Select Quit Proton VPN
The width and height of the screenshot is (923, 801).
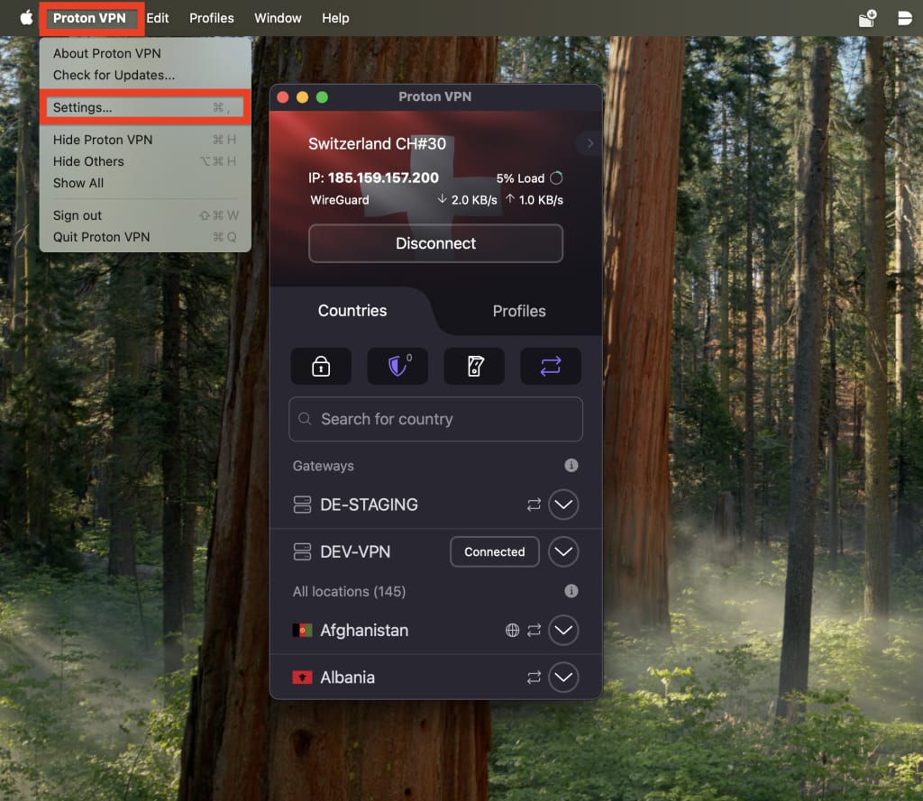click(x=145, y=237)
